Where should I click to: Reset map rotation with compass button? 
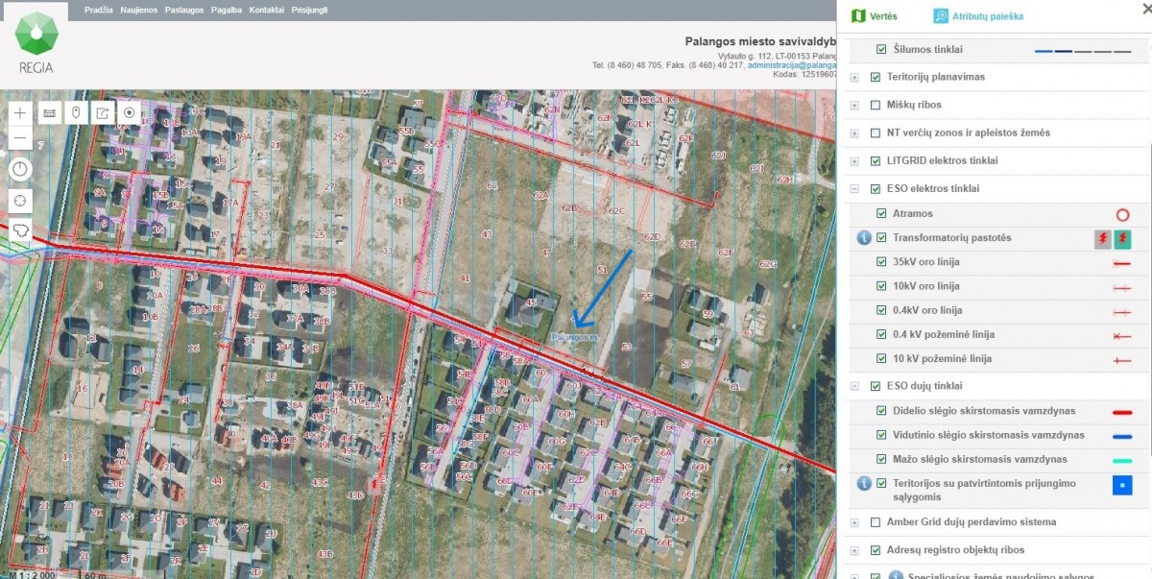[21, 171]
